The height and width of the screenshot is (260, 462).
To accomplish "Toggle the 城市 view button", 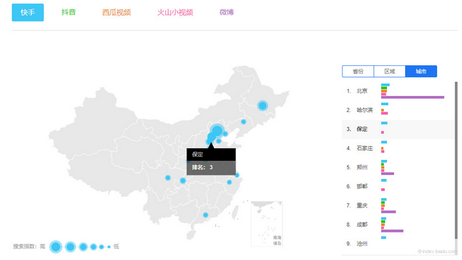I will (421, 71).
